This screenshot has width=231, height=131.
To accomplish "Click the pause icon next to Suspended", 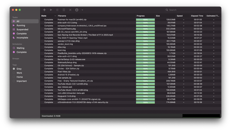I will 14,30.
